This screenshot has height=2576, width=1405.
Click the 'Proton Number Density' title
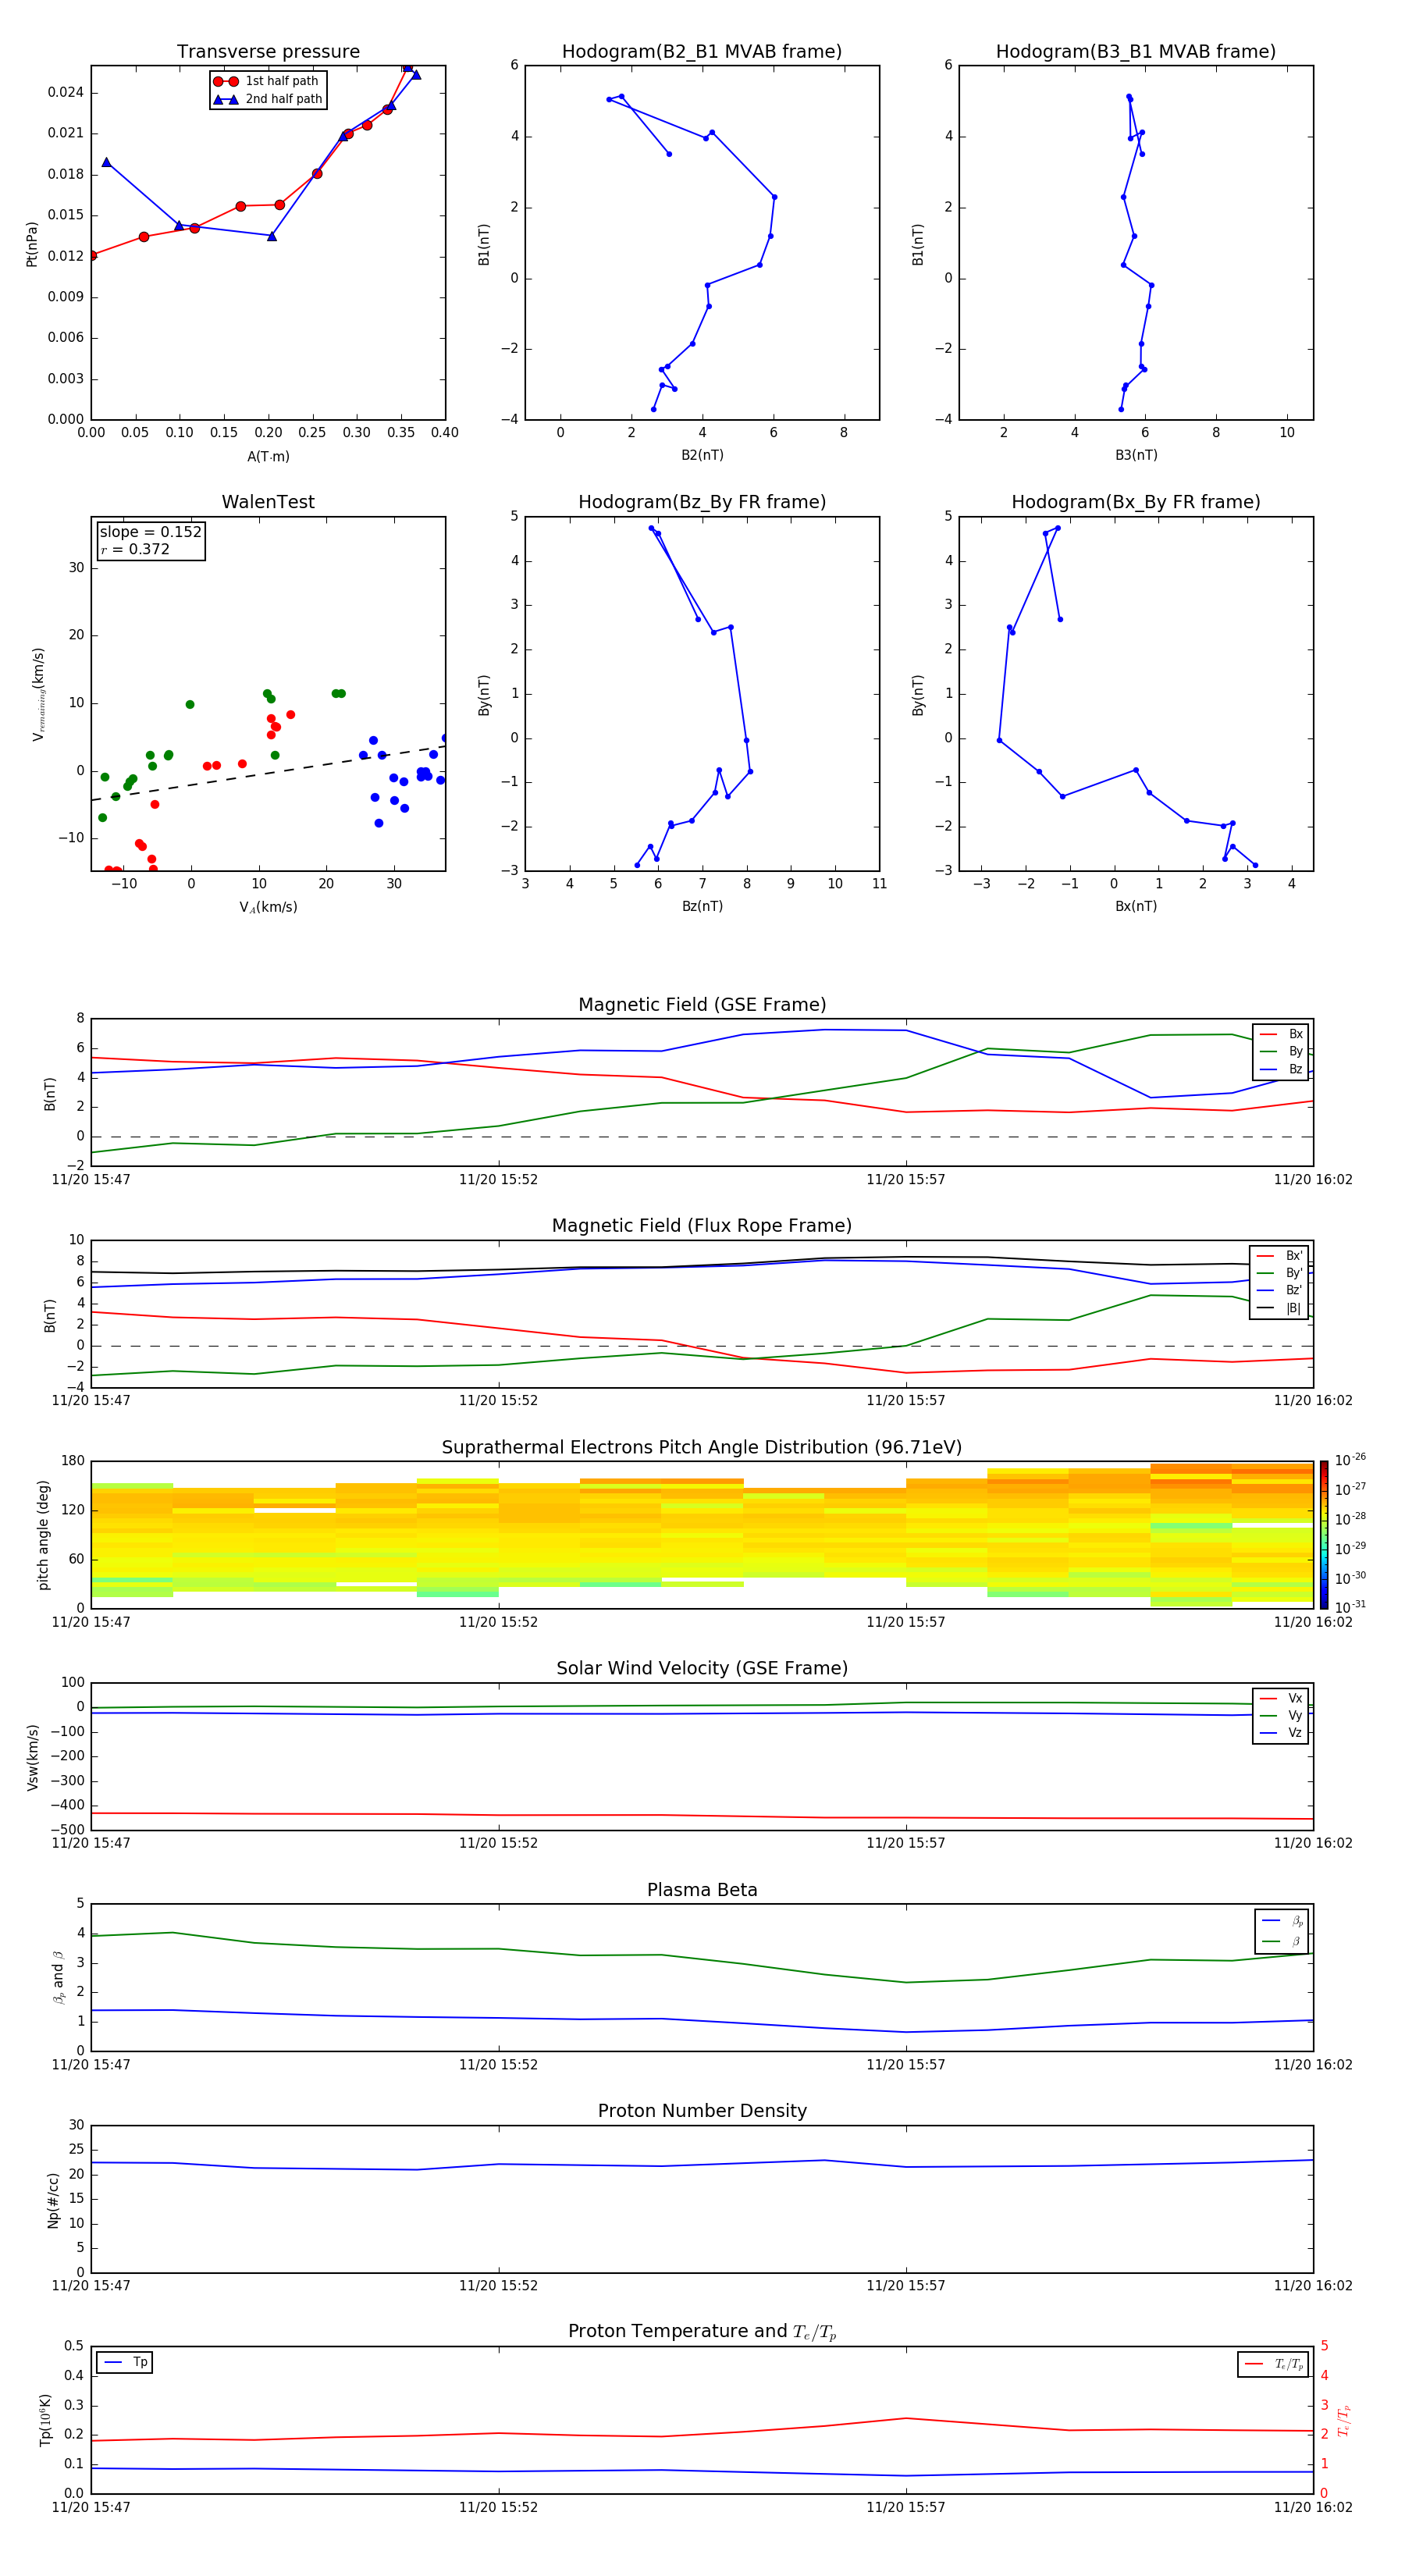click(x=702, y=2112)
